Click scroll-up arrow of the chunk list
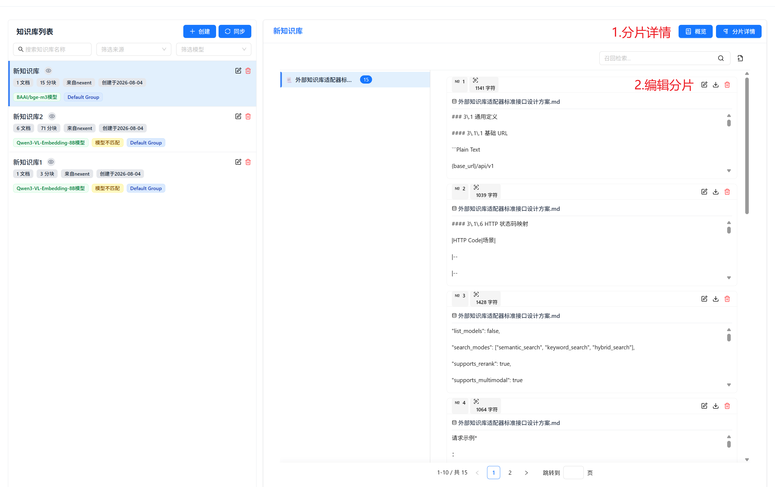775x487 pixels. click(x=747, y=74)
